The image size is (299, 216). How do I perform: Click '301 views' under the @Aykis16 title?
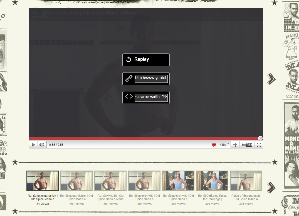(x=110, y=204)
